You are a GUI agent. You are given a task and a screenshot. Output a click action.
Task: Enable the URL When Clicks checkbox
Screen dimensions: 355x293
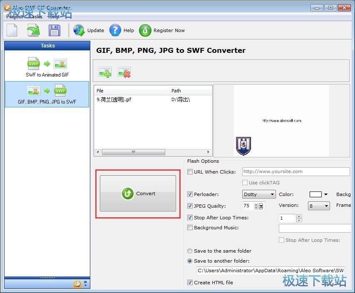[190, 171]
